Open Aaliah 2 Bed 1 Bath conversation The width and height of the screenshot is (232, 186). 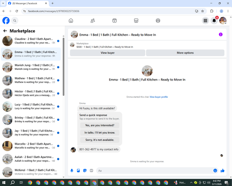[x=31, y=159]
